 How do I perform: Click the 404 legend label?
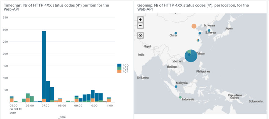(x=125, y=72)
